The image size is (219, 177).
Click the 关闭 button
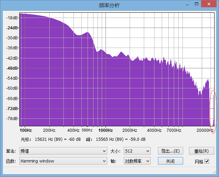(x=170, y=161)
